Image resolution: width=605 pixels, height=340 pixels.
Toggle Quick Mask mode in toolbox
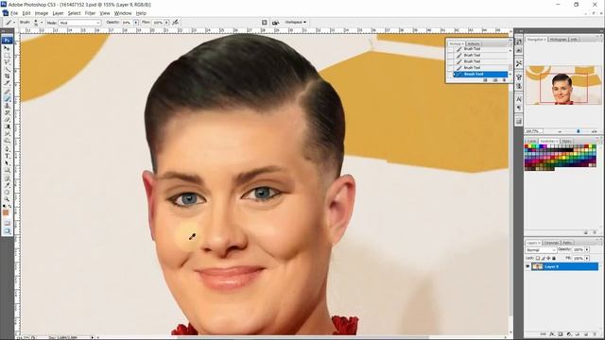[x=7, y=223]
